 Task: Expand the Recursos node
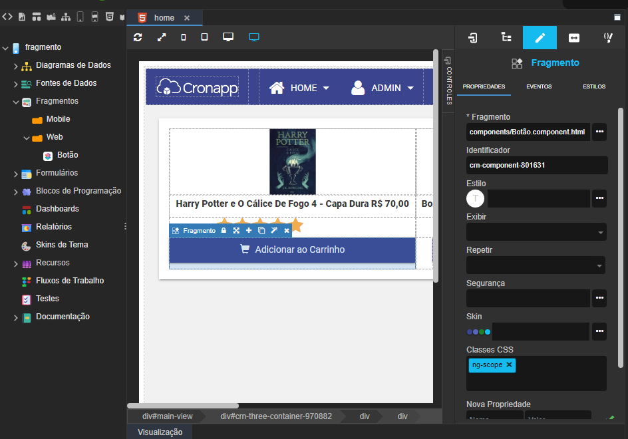15,264
